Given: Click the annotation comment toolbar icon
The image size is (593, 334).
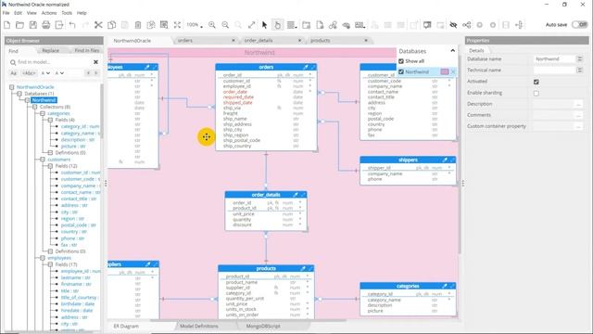Looking at the screenshot, I should coord(427,25).
